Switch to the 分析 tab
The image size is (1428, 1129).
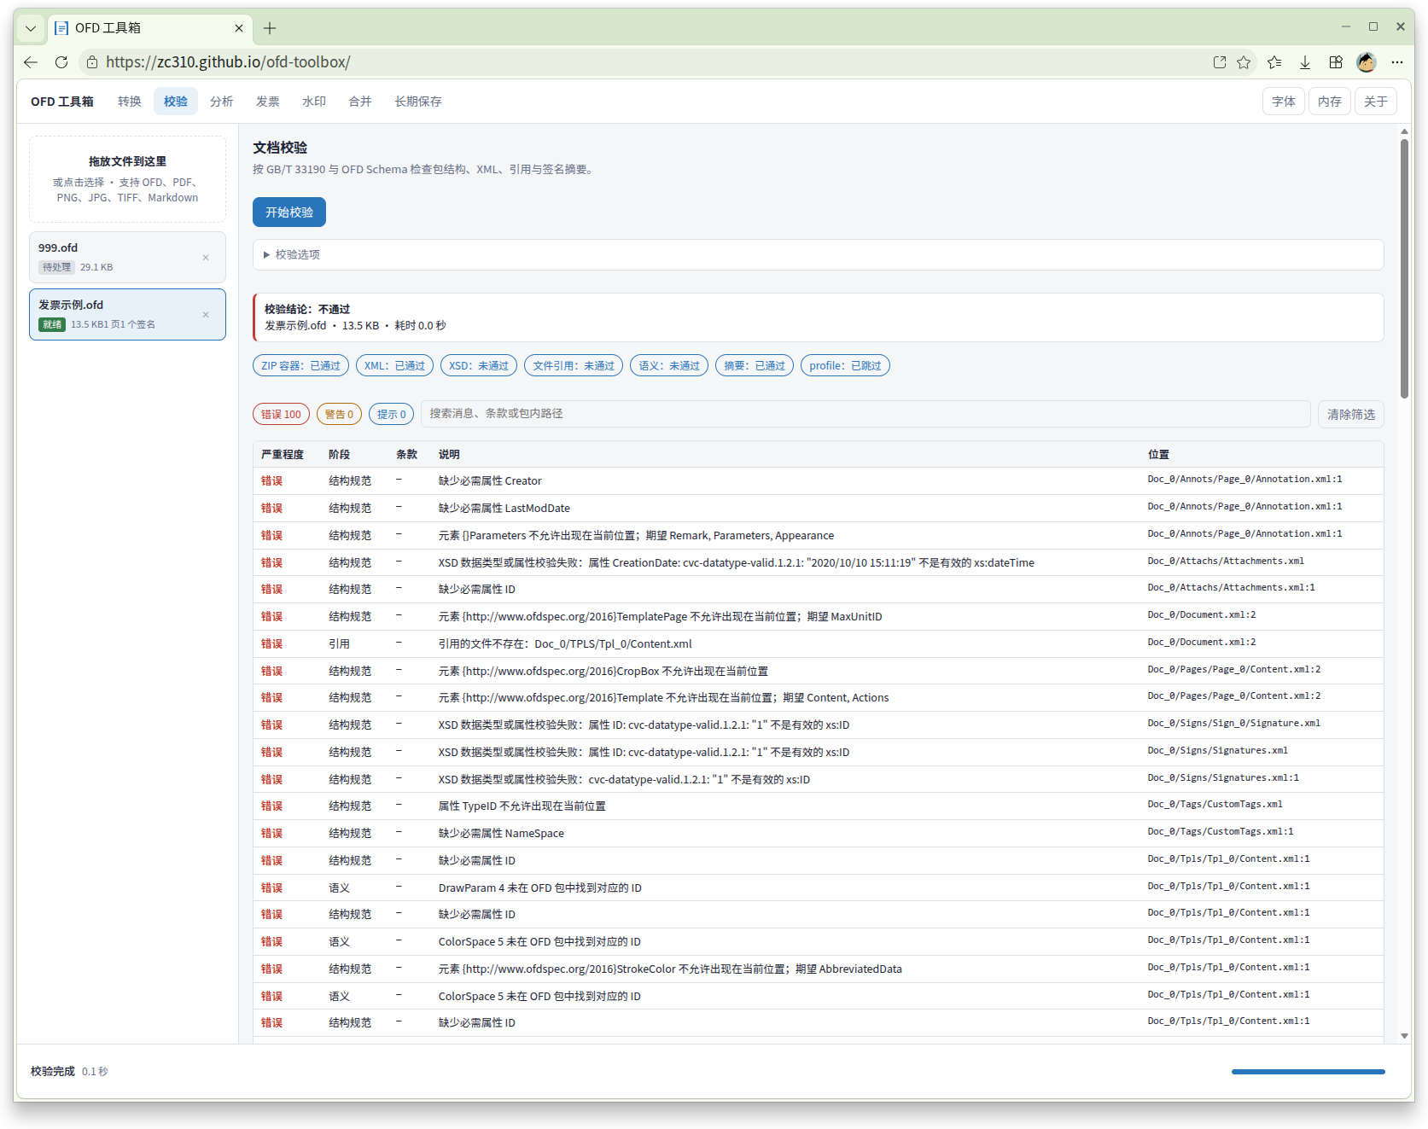(x=222, y=102)
